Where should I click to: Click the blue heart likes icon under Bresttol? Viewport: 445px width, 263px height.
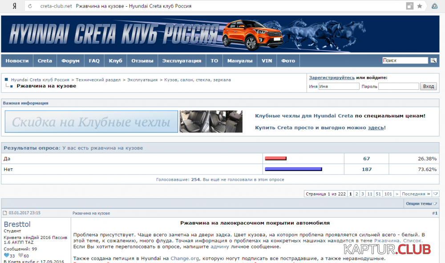6,255
